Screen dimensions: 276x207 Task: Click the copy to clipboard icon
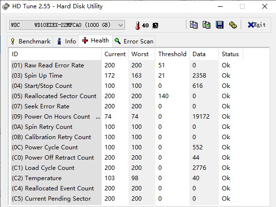(193, 25)
